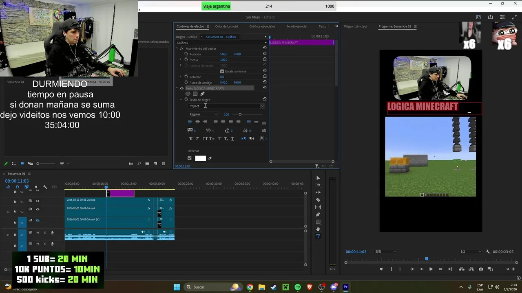Switch to Color de Lumetri tab
Screen dimensions: 522x293
(226, 26)
